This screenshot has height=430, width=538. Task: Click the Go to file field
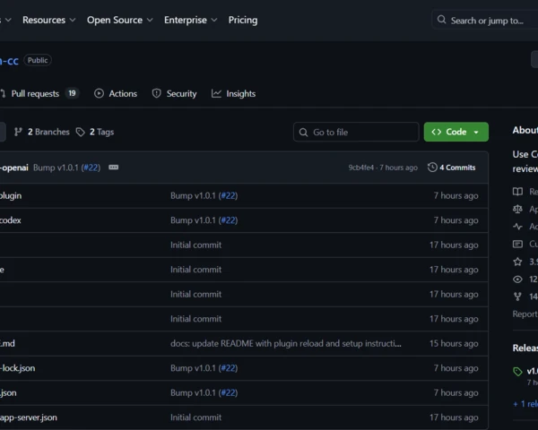(x=356, y=132)
